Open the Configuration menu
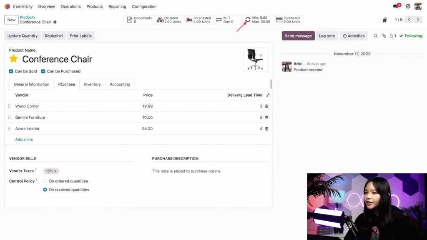Viewport: 427px width, 240px height. tap(144, 7)
